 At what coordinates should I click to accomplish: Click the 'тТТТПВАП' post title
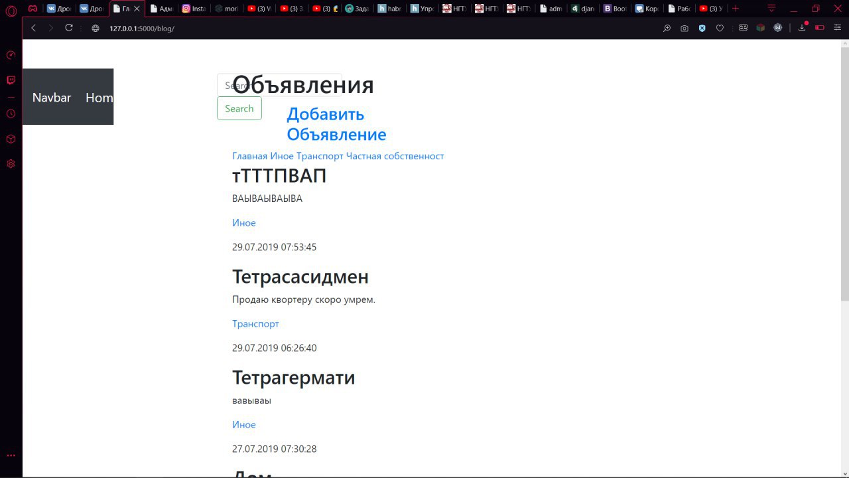279,176
